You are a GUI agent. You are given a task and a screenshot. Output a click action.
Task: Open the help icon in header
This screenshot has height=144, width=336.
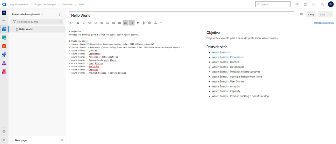[x=314, y=4]
